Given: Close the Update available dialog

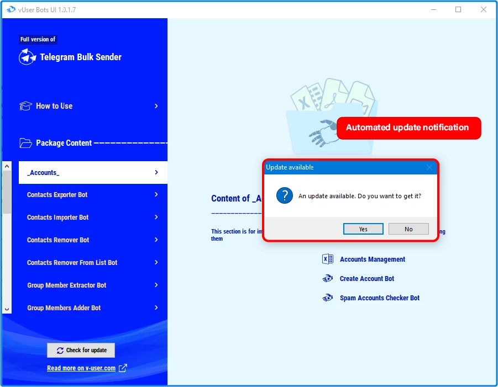Looking at the screenshot, I should (429, 167).
